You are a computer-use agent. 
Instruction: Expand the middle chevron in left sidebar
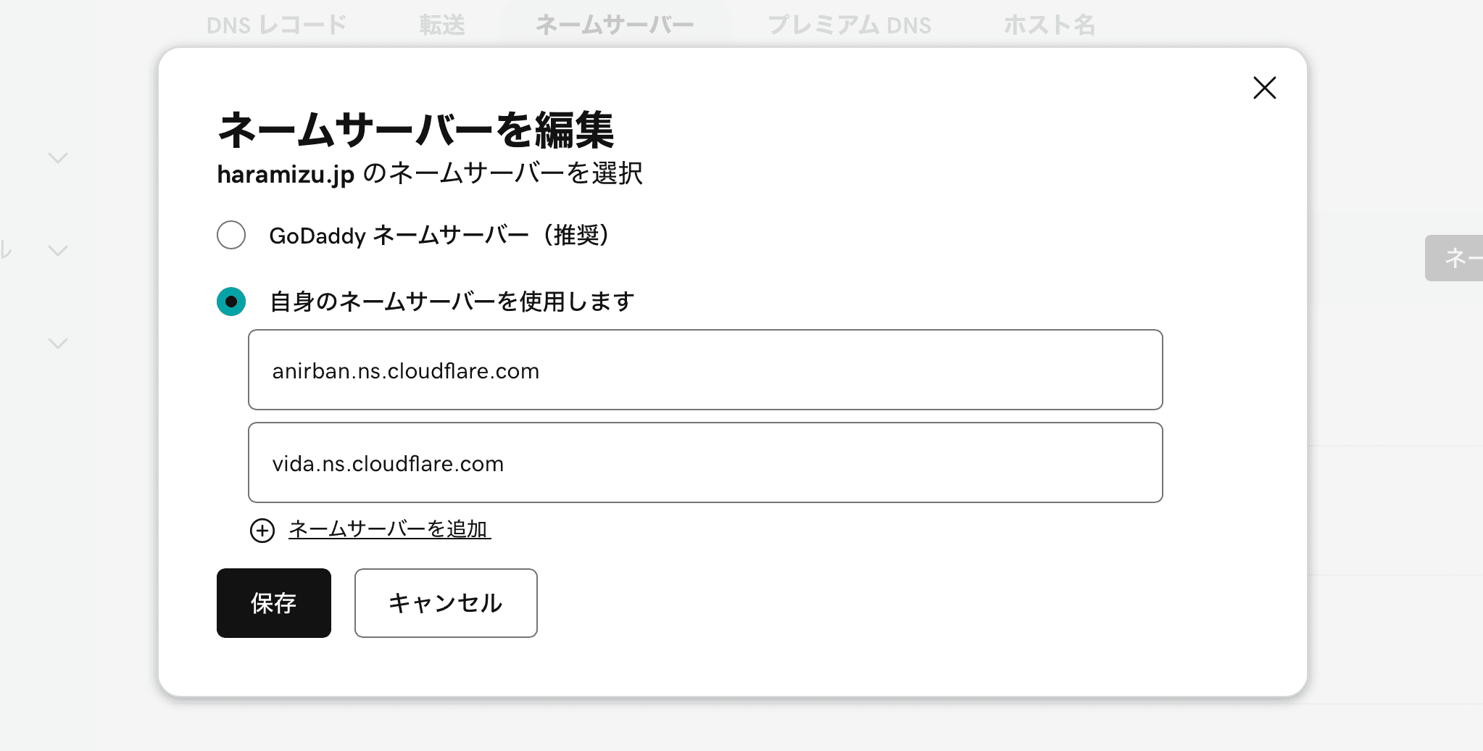tap(58, 251)
